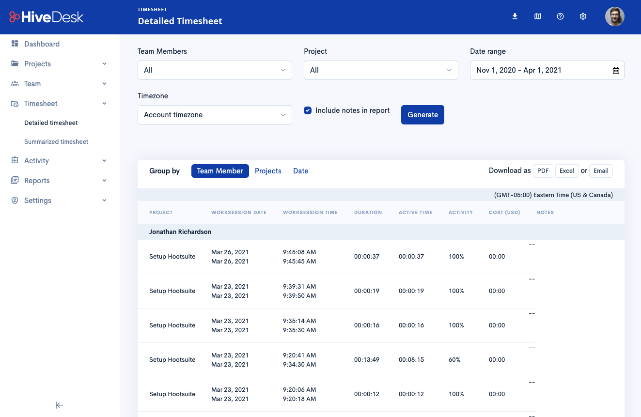Collapse the sidebar using the arrow icon
This screenshot has height=417, width=641.
pos(59,405)
